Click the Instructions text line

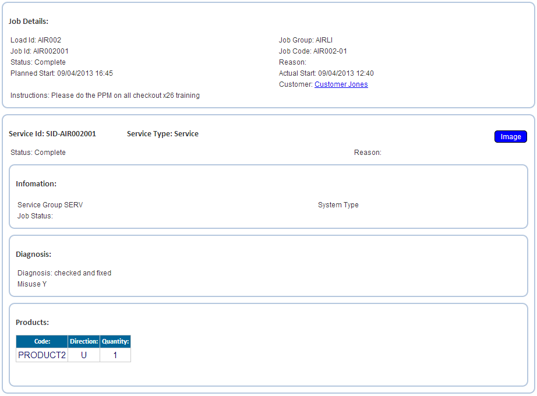[x=105, y=96]
